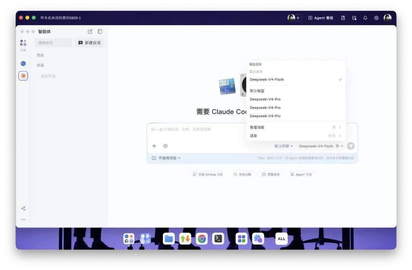Select the blue Codex agent icon in left rail
The image size is (412, 270).
point(23,63)
